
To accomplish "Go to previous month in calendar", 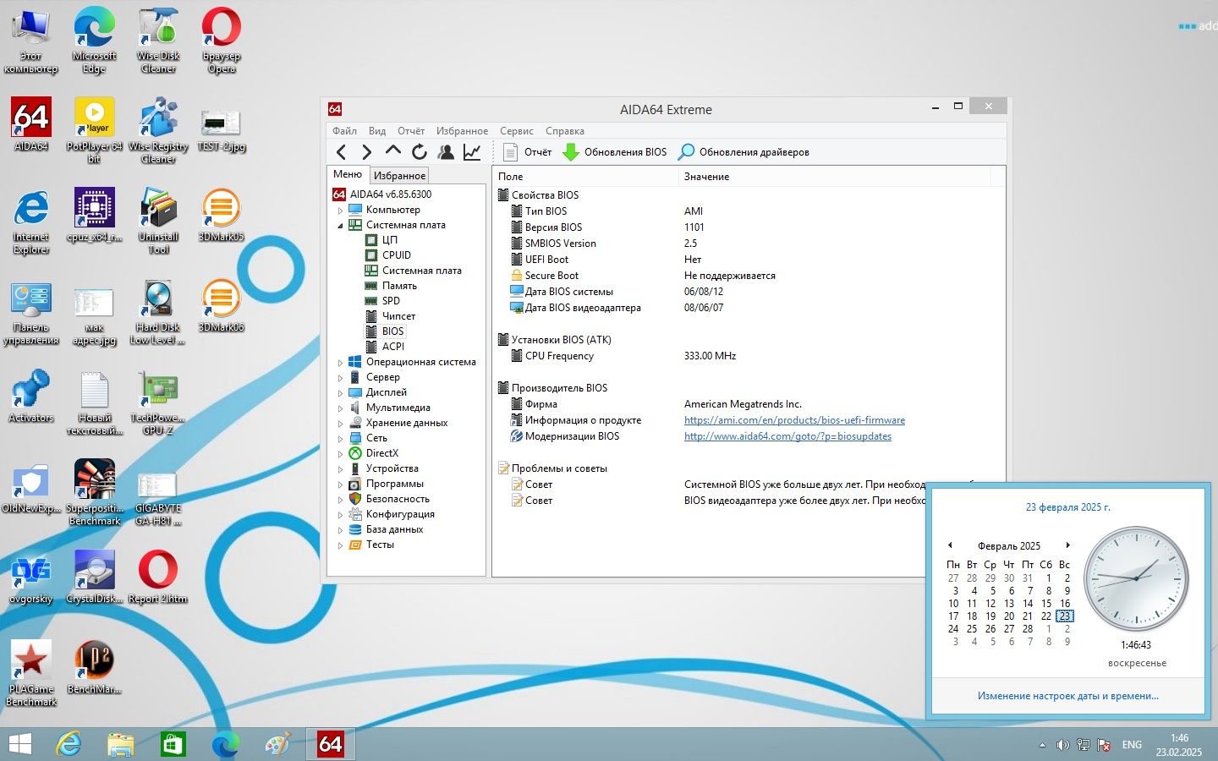I will 950,545.
